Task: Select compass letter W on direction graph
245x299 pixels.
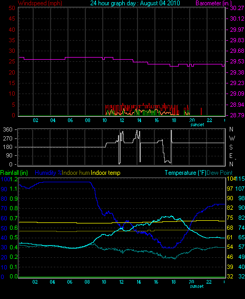Action: coord(232,138)
